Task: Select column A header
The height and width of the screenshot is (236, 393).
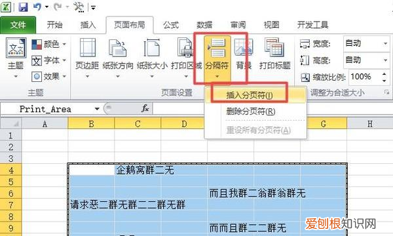Action: [45, 124]
